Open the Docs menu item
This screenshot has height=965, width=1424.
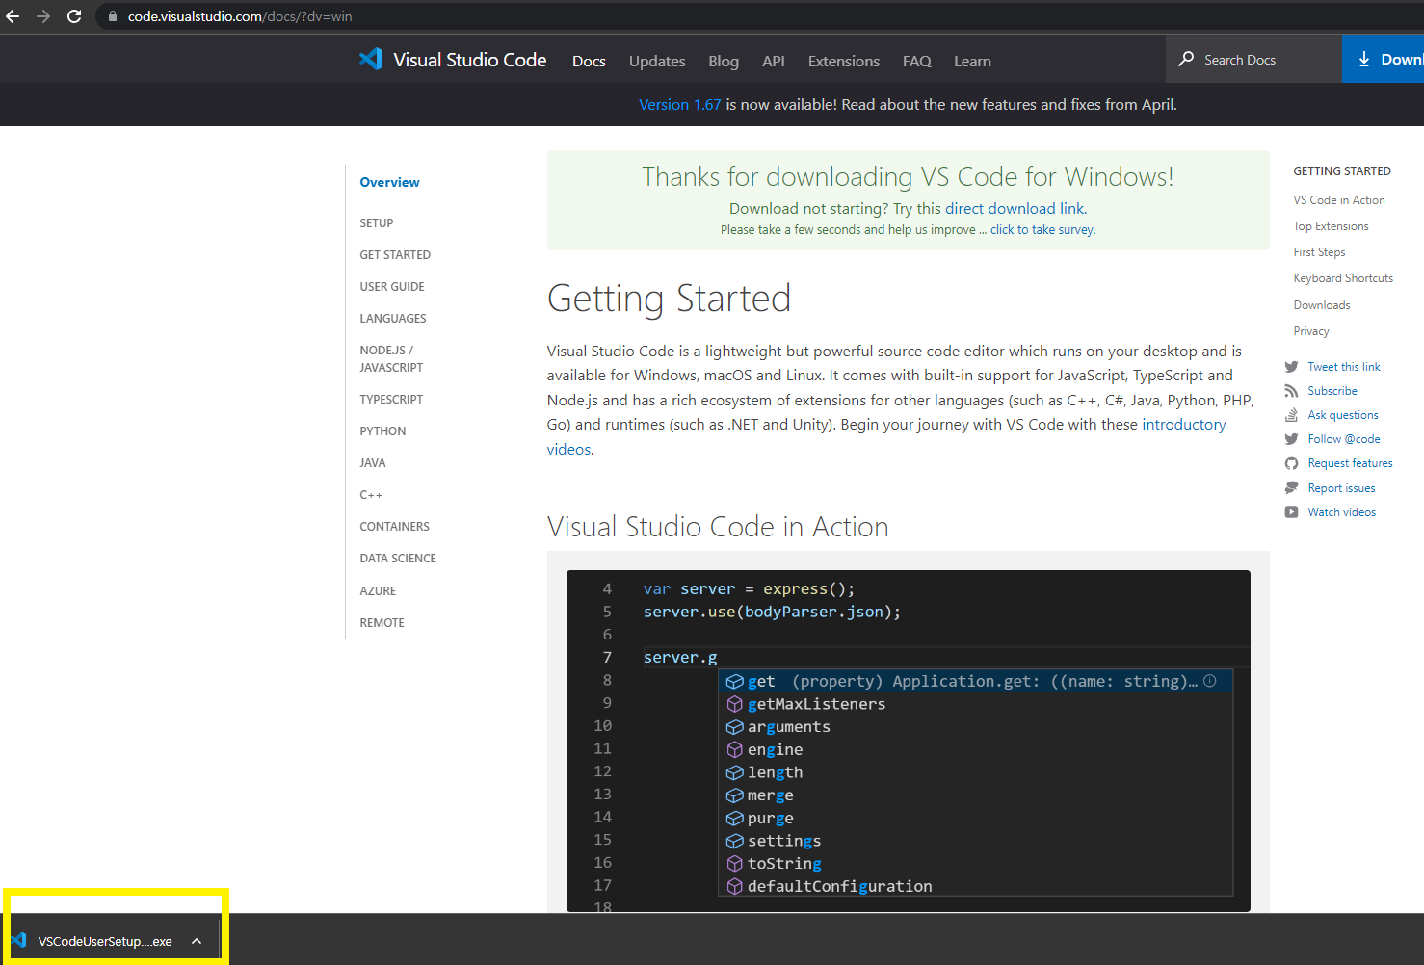pos(589,61)
